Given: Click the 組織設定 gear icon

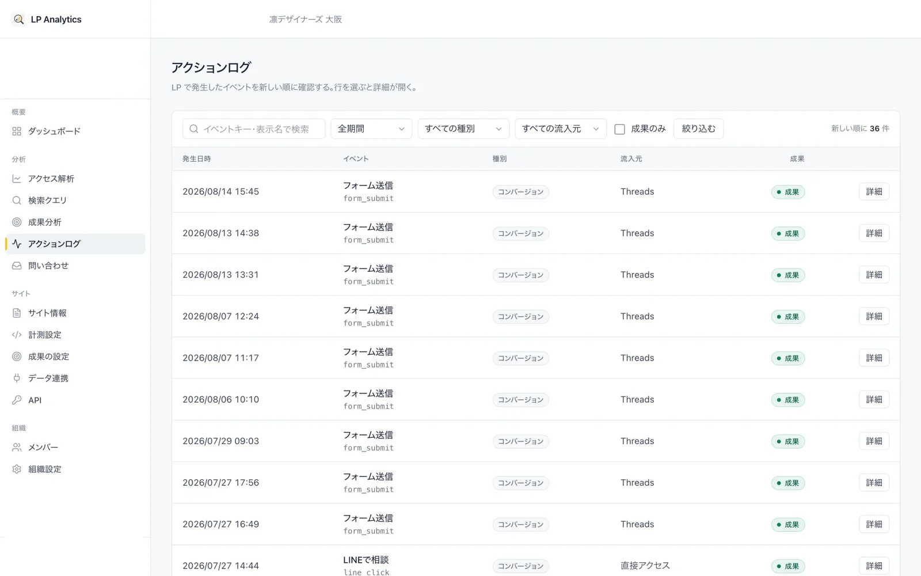Looking at the screenshot, I should coord(17,469).
